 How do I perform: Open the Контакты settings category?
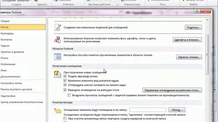(23, 39)
